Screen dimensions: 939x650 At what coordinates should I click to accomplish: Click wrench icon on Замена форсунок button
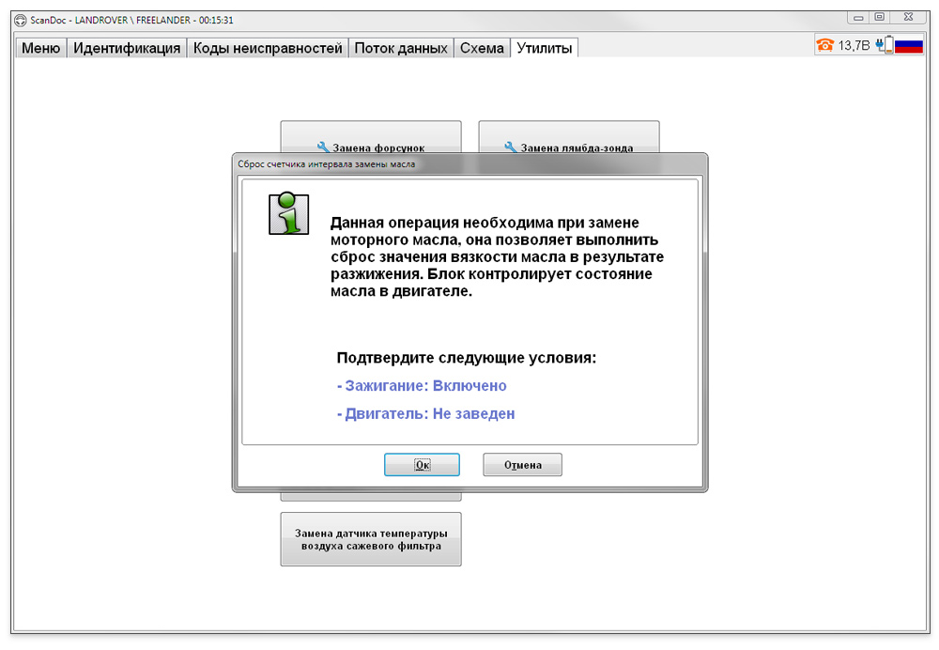tap(323, 147)
